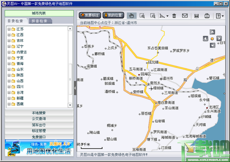Expand the 吉林 tree node
230x162 pixels.
point(9,41)
